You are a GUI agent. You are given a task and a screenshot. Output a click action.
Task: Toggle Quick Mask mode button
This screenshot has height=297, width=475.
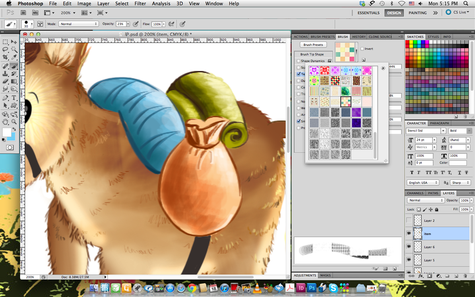tap(10, 148)
